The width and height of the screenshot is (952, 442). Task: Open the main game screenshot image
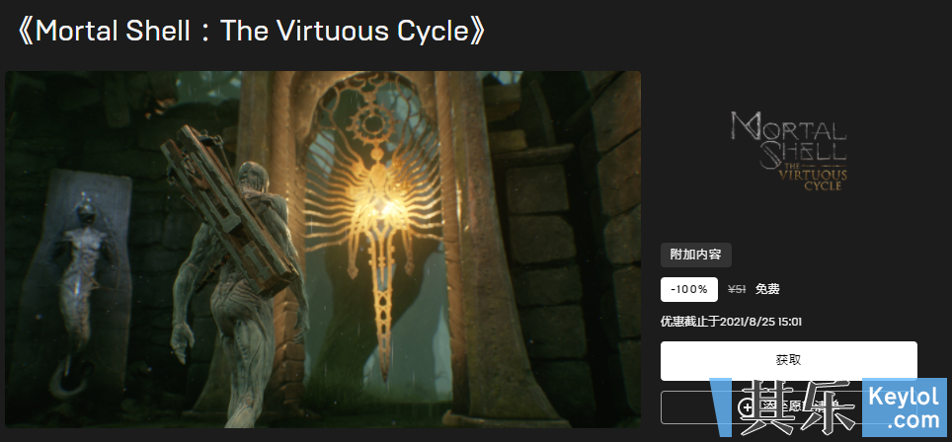[323, 250]
